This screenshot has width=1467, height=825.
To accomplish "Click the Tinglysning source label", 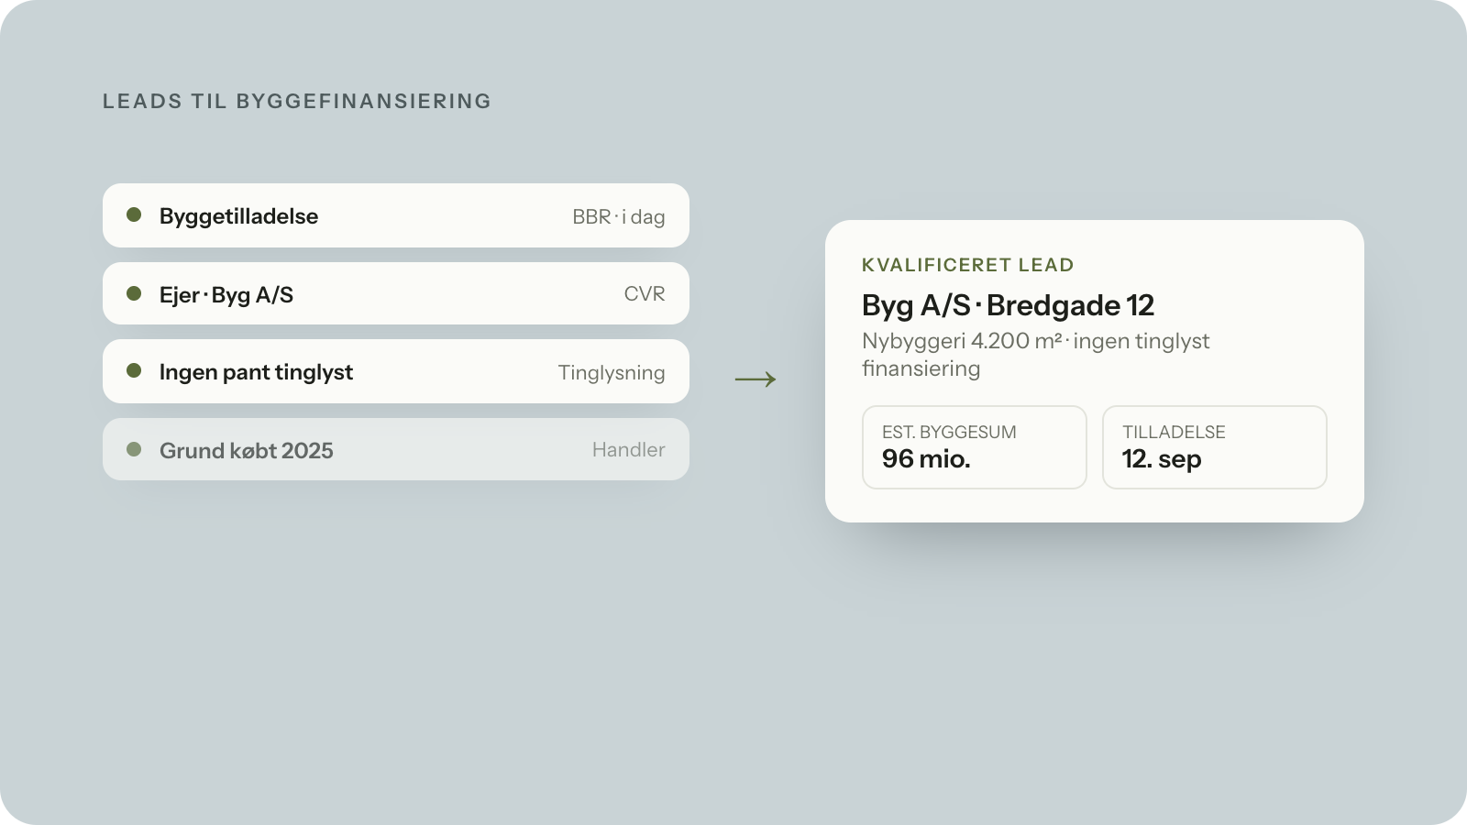I will click(x=612, y=372).
